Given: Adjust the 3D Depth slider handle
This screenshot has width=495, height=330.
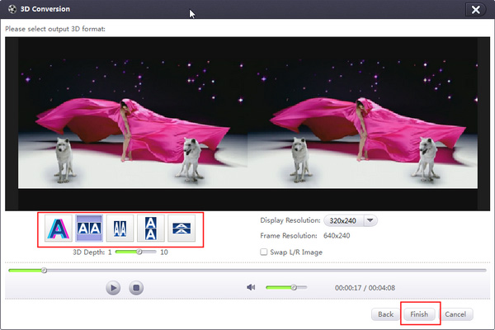Looking at the screenshot, I should 139,252.
